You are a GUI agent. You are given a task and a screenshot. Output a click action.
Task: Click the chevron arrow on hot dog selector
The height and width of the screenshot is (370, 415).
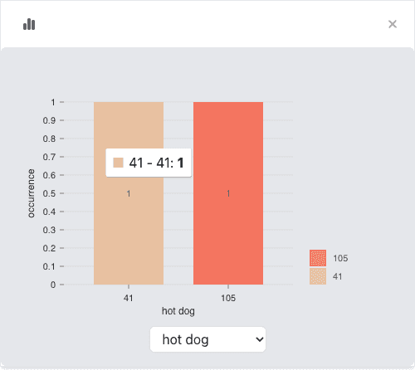click(x=259, y=339)
